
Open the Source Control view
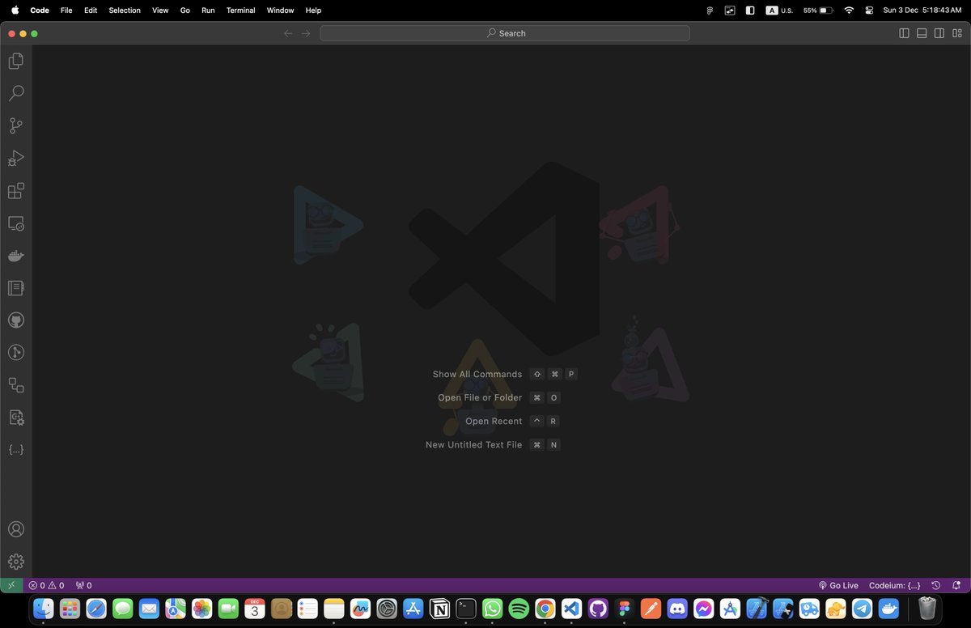(x=16, y=126)
